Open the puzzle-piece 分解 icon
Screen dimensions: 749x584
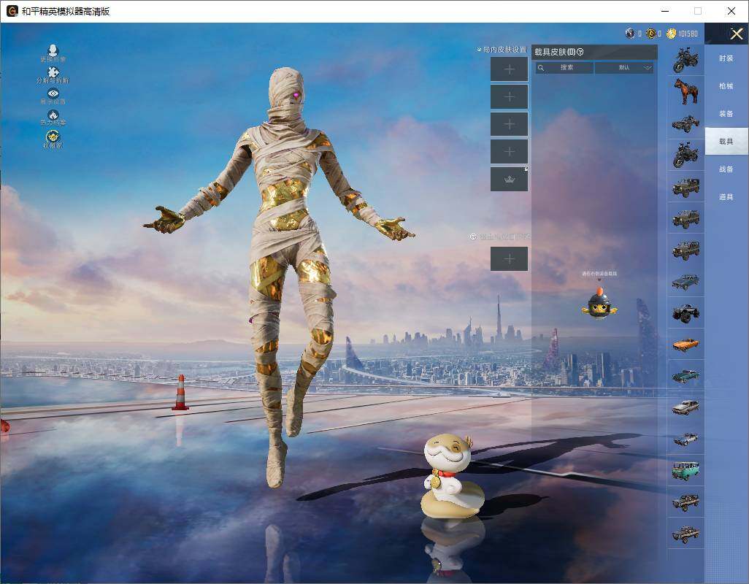(x=53, y=72)
